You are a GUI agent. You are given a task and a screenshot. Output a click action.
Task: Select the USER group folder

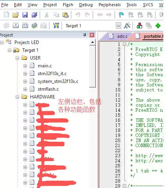point(35,58)
